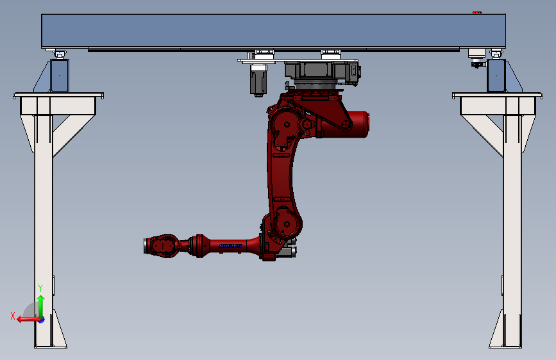Select the long blue gantry beam
556x360 pixels.
pyautogui.click(x=273, y=31)
